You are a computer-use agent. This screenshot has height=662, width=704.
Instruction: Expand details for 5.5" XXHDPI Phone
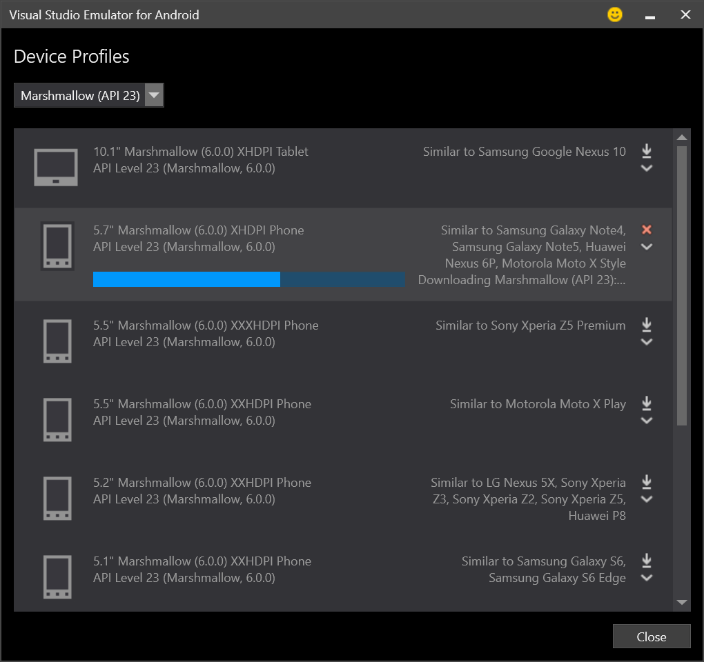tap(647, 421)
